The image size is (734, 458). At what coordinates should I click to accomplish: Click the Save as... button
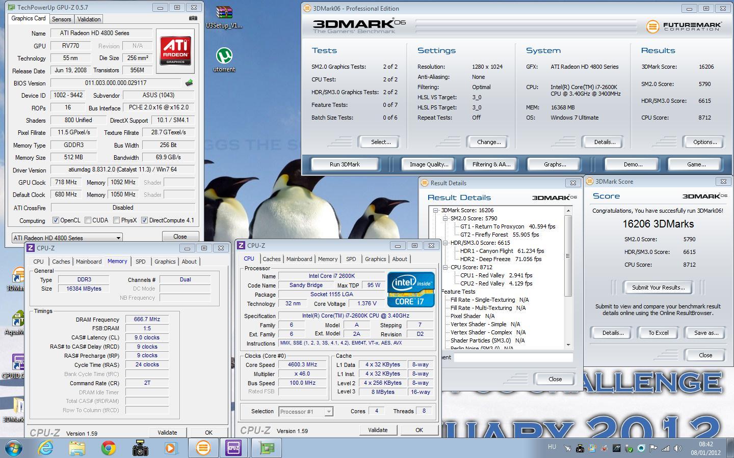(x=706, y=333)
